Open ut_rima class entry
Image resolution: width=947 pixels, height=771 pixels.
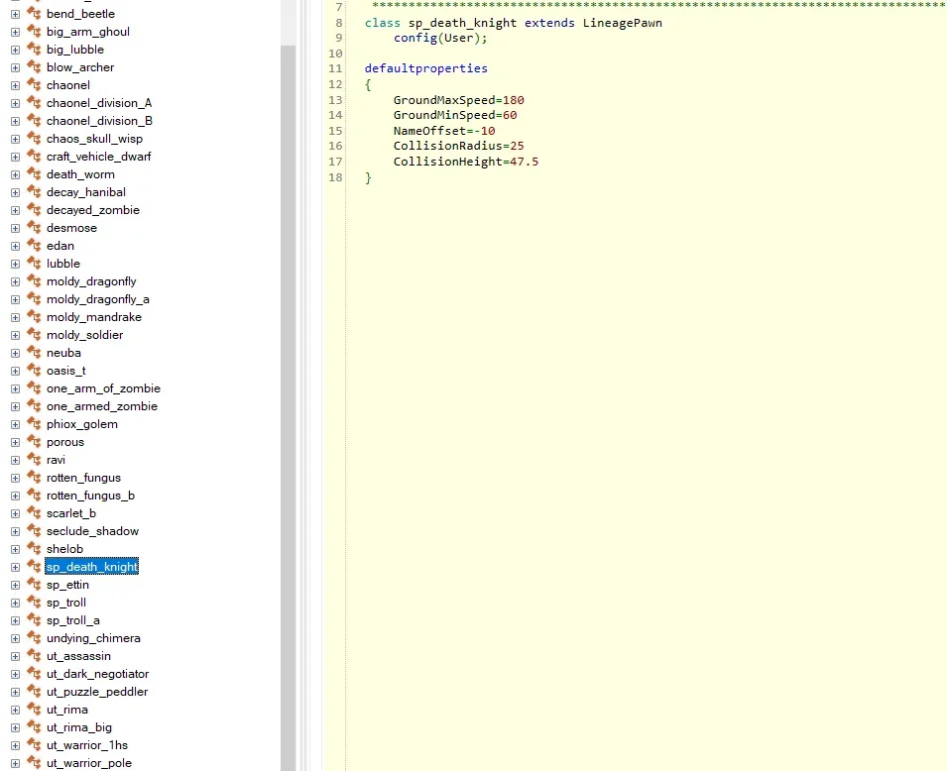67,710
